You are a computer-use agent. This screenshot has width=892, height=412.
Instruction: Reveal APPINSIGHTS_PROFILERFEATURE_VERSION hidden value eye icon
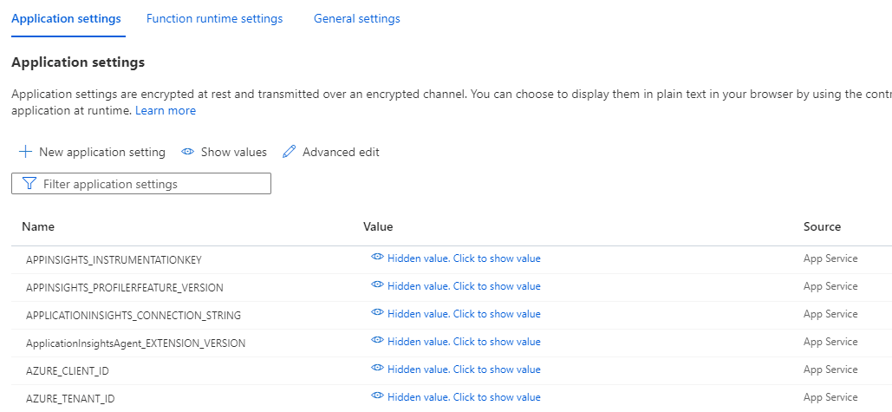(377, 284)
